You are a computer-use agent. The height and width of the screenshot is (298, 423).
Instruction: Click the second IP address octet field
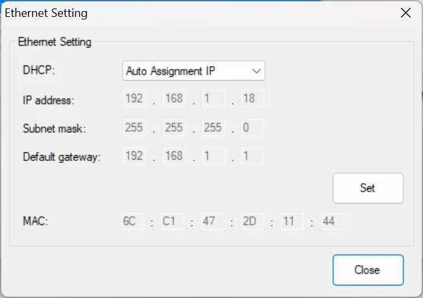coord(173,99)
